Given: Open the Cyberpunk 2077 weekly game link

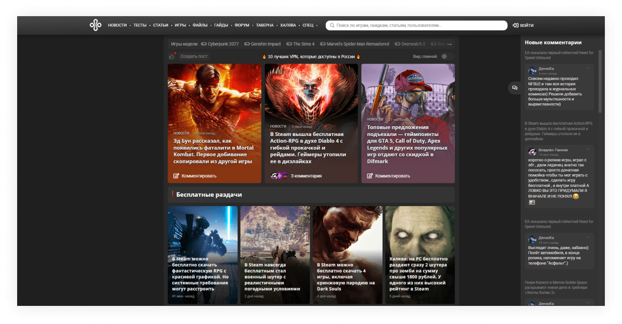Looking at the screenshot, I should point(220,44).
